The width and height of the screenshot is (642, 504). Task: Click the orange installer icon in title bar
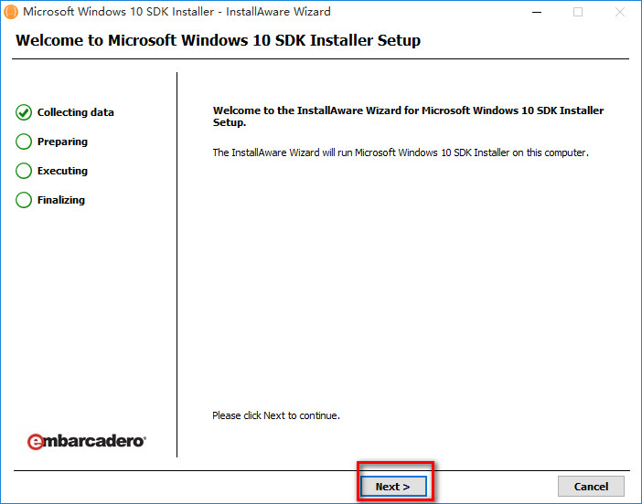pyautogui.click(x=11, y=12)
